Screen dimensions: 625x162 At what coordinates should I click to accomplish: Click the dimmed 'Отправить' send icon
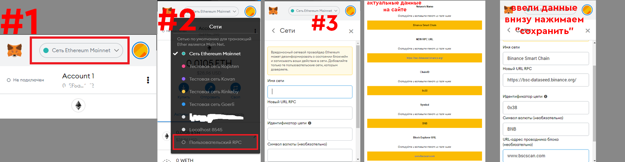pyautogui.click(x=210, y=88)
